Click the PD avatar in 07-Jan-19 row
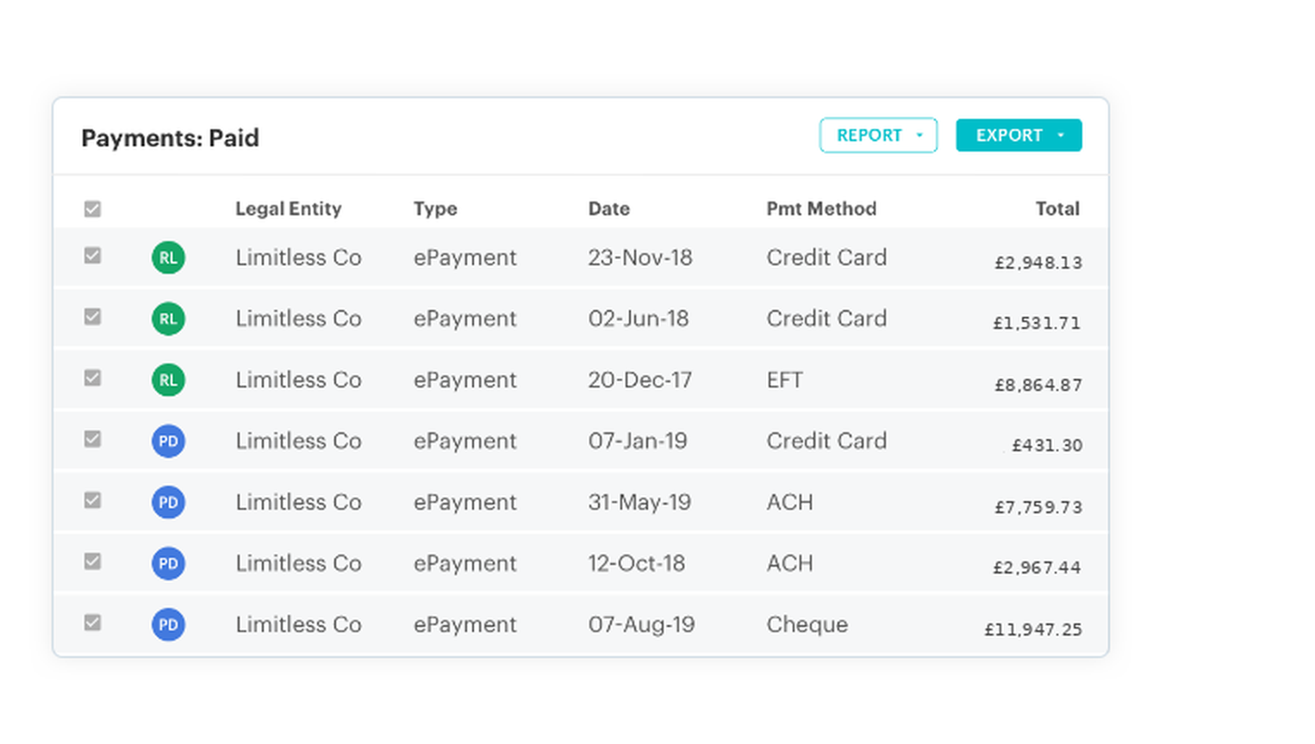Screen dimensions: 1315x744 tap(168, 441)
